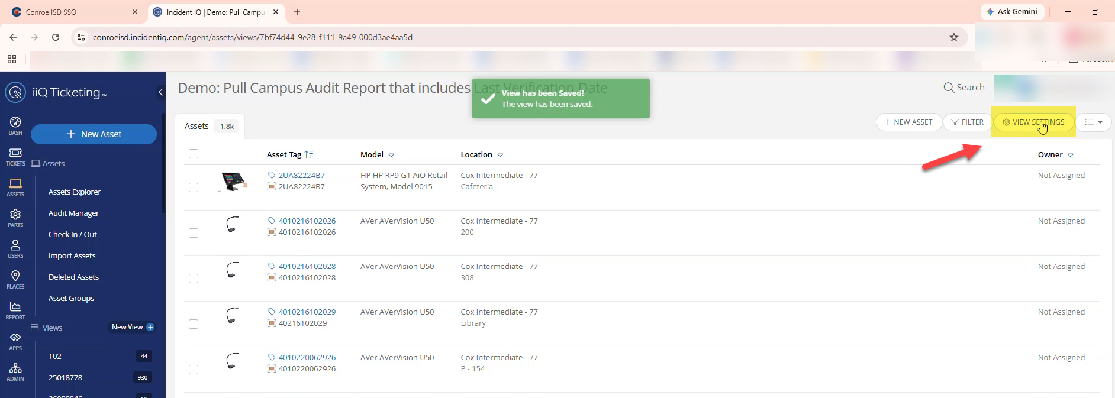
Task: Open the Chrome apps grid icon
Action: (x=12, y=59)
